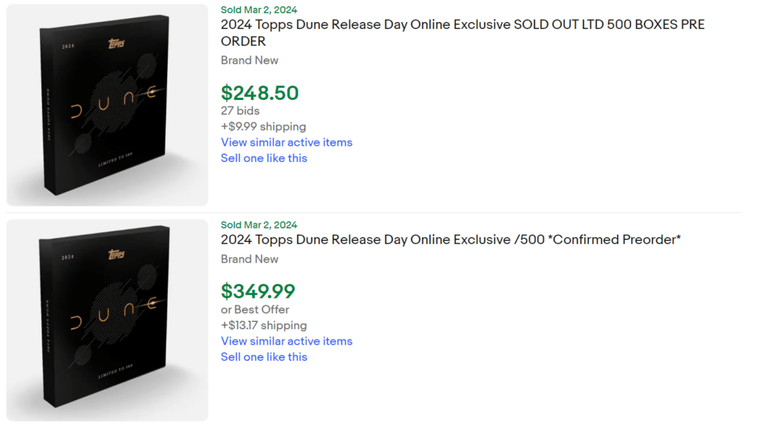Click the $349.99 sold price

(x=257, y=291)
